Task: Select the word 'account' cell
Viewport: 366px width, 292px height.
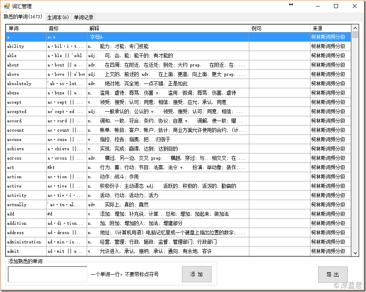Action: coord(26,130)
